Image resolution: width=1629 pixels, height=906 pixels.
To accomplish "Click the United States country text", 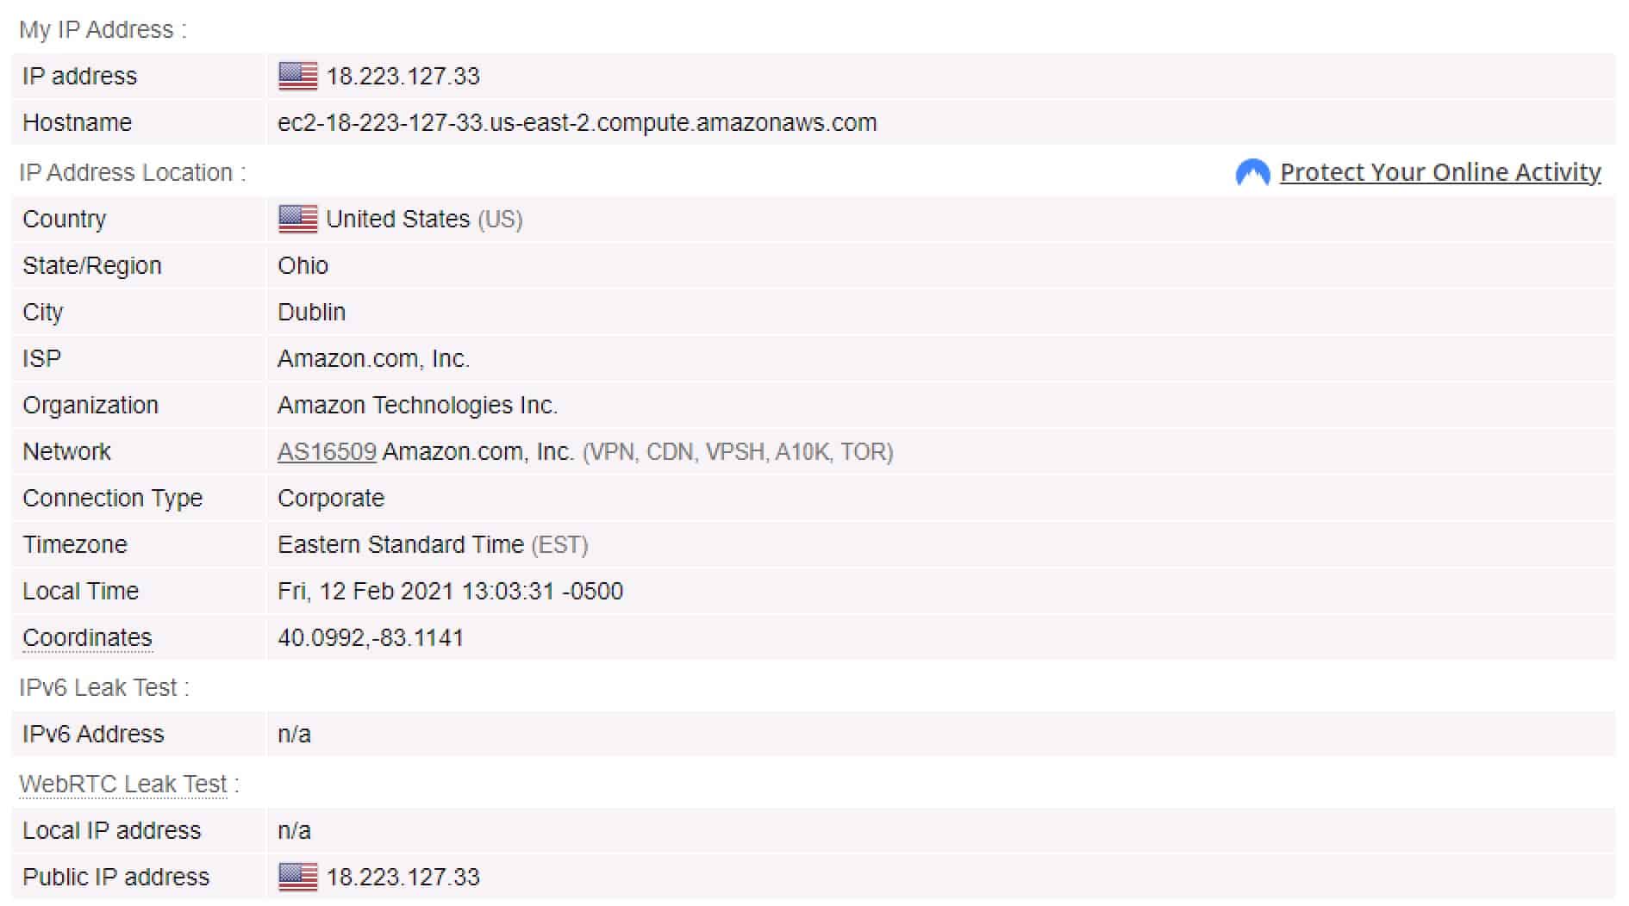I will click(397, 219).
